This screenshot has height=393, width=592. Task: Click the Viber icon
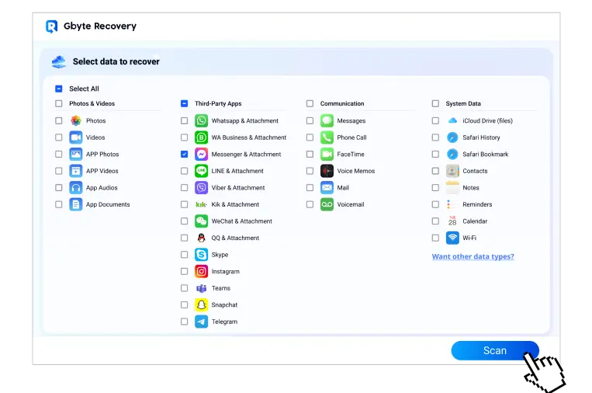pos(201,187)
